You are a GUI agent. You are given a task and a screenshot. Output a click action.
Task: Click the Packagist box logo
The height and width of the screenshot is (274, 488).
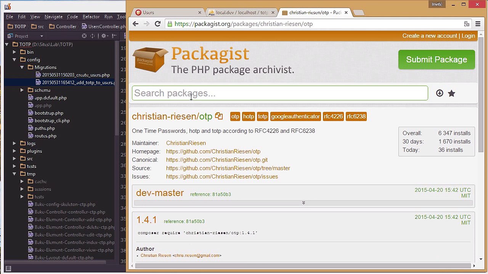pyautogui.click(x=151, y=59)
